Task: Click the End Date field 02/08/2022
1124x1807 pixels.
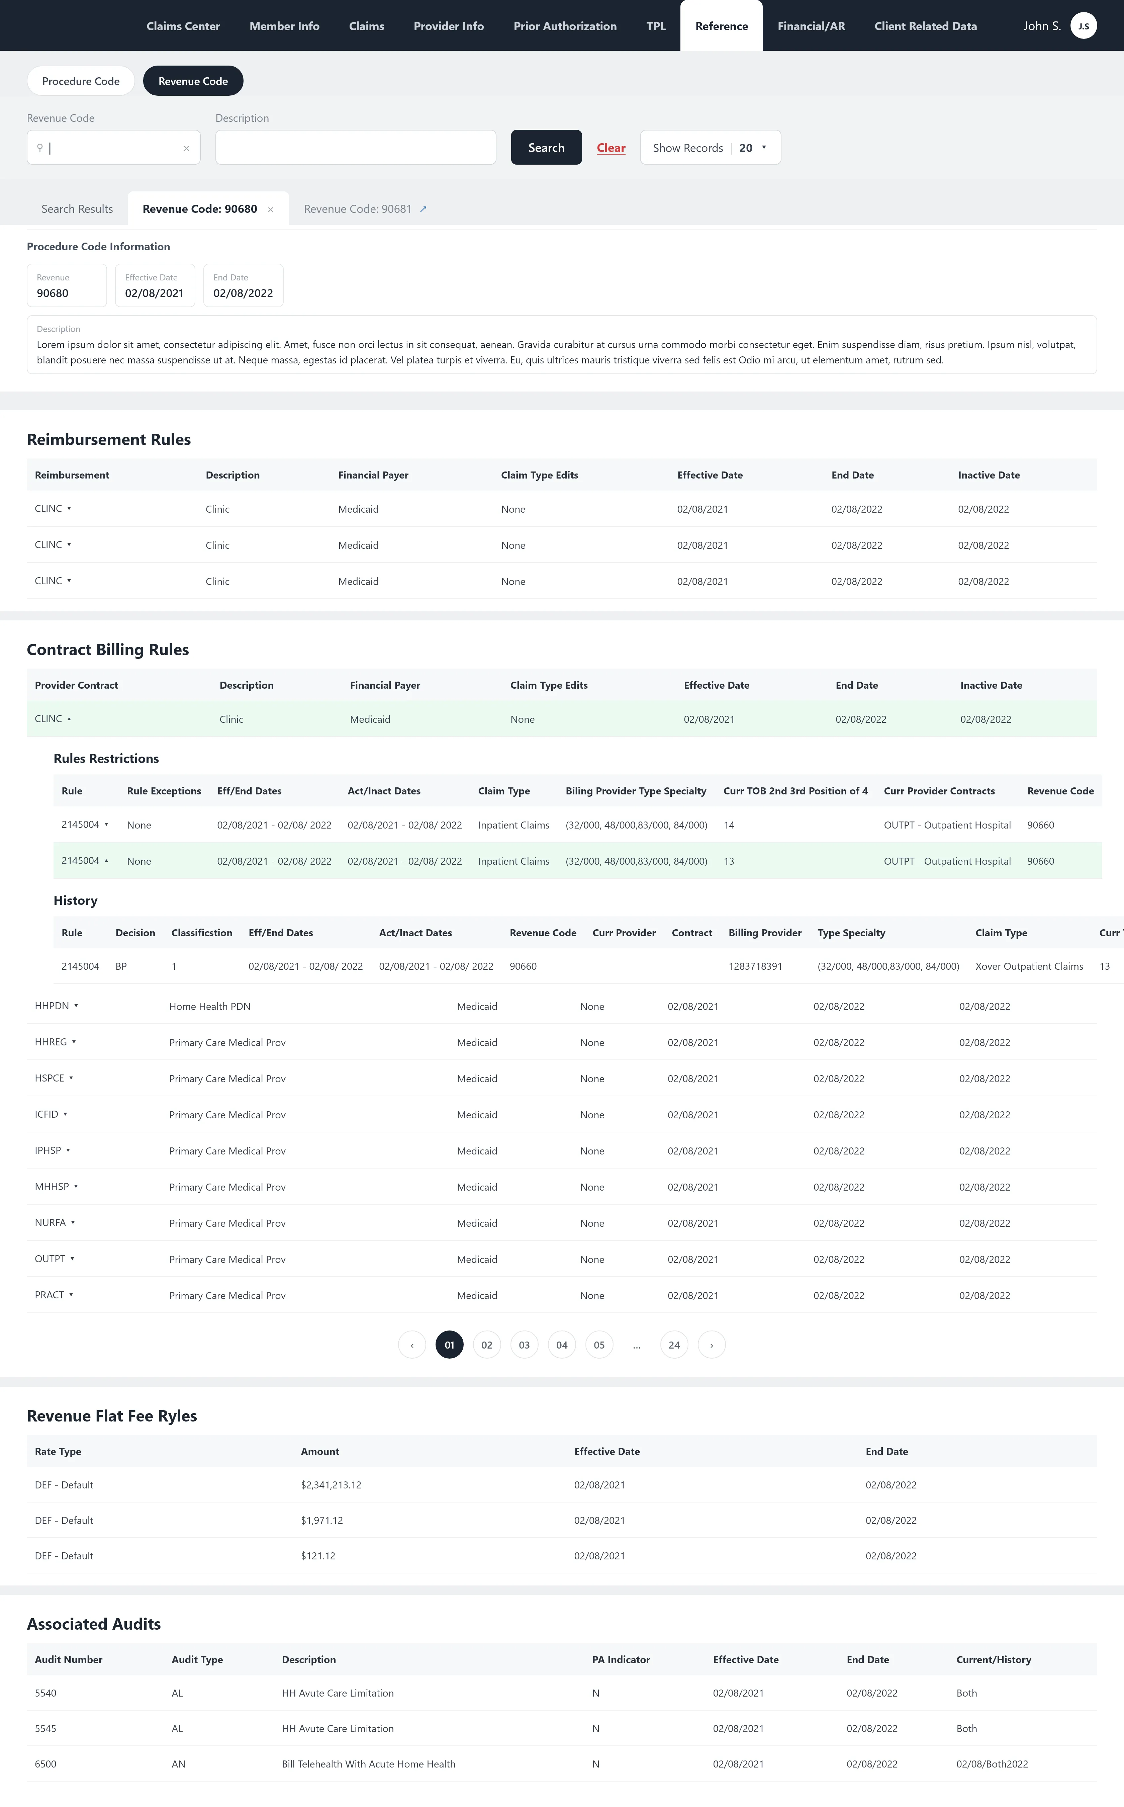Action: tap(243, 285)
